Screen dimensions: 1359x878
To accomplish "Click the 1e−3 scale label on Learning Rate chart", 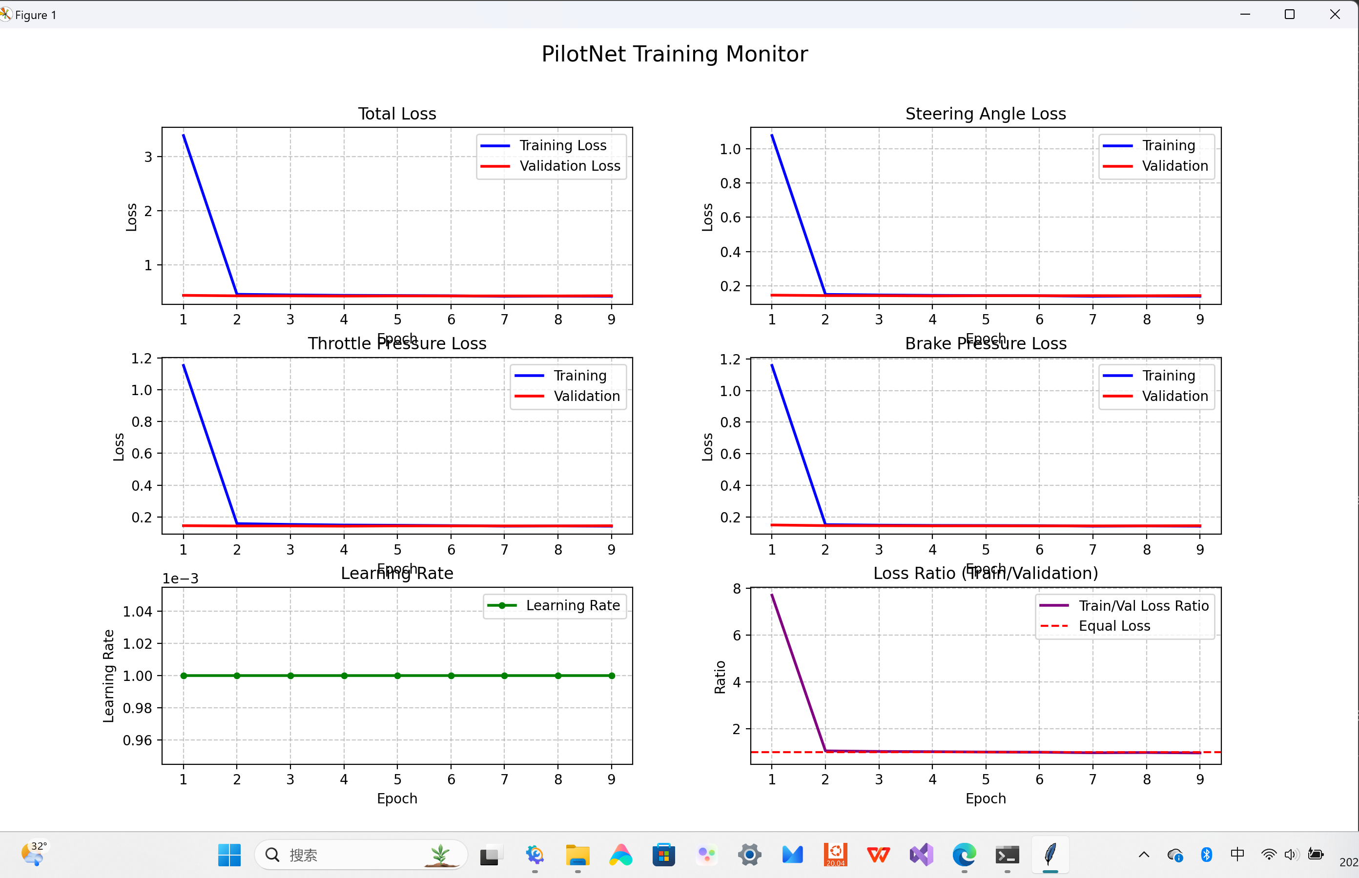I will 180,579.
